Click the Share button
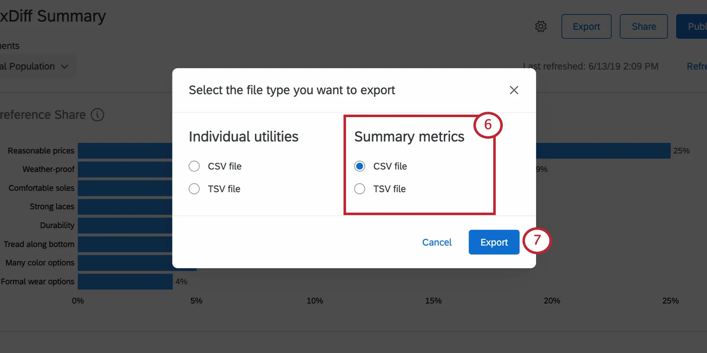707x353 pixels. pos(643,27)
